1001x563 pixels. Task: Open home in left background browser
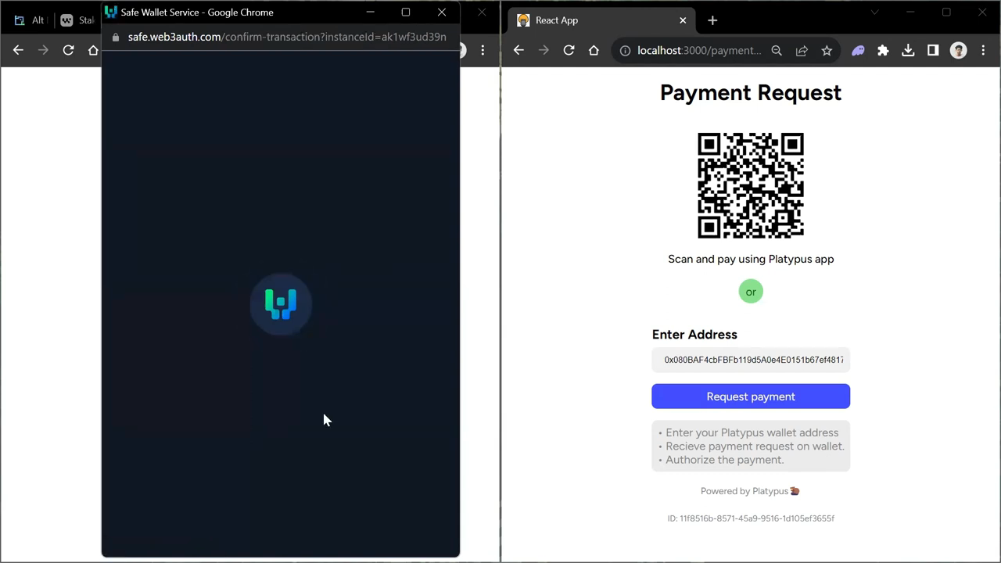click(x=93, y=50)
